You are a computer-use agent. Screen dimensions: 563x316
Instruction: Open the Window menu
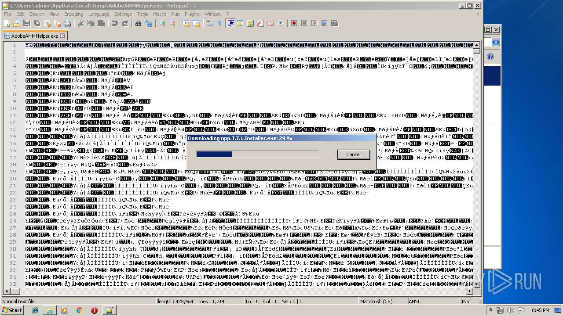pyautogui.click(x=213, y=14)
